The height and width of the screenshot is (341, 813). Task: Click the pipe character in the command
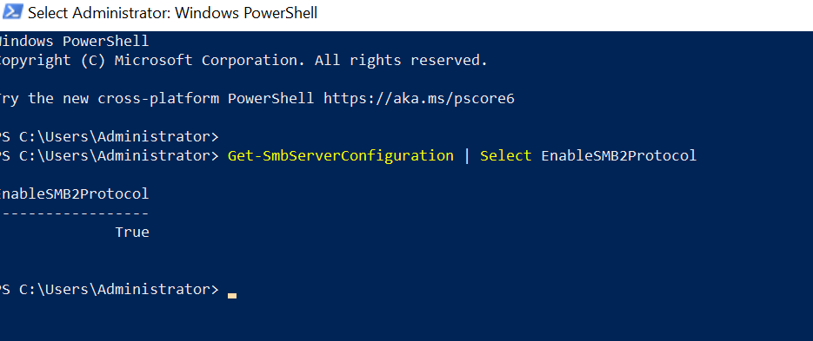467,156
